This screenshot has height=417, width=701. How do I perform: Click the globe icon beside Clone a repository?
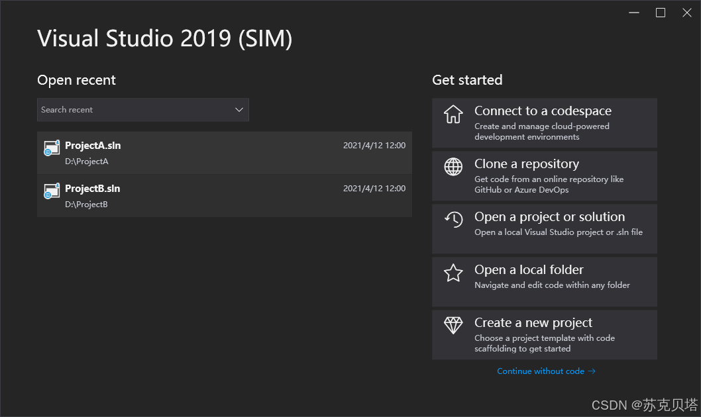[x=453, y=167]
